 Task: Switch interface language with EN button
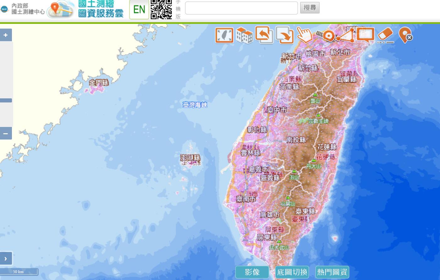[139, 9]
